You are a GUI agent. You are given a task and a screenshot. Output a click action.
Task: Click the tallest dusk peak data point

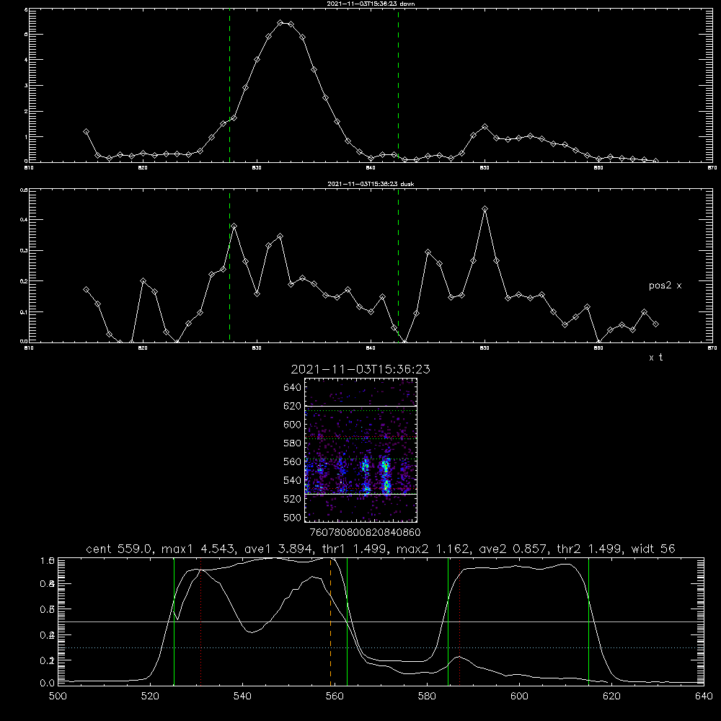tap(485, 209)
